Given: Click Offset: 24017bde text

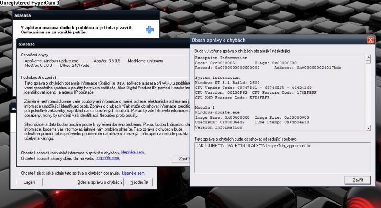Looking at the screenshot, I should tap(74, 66).
